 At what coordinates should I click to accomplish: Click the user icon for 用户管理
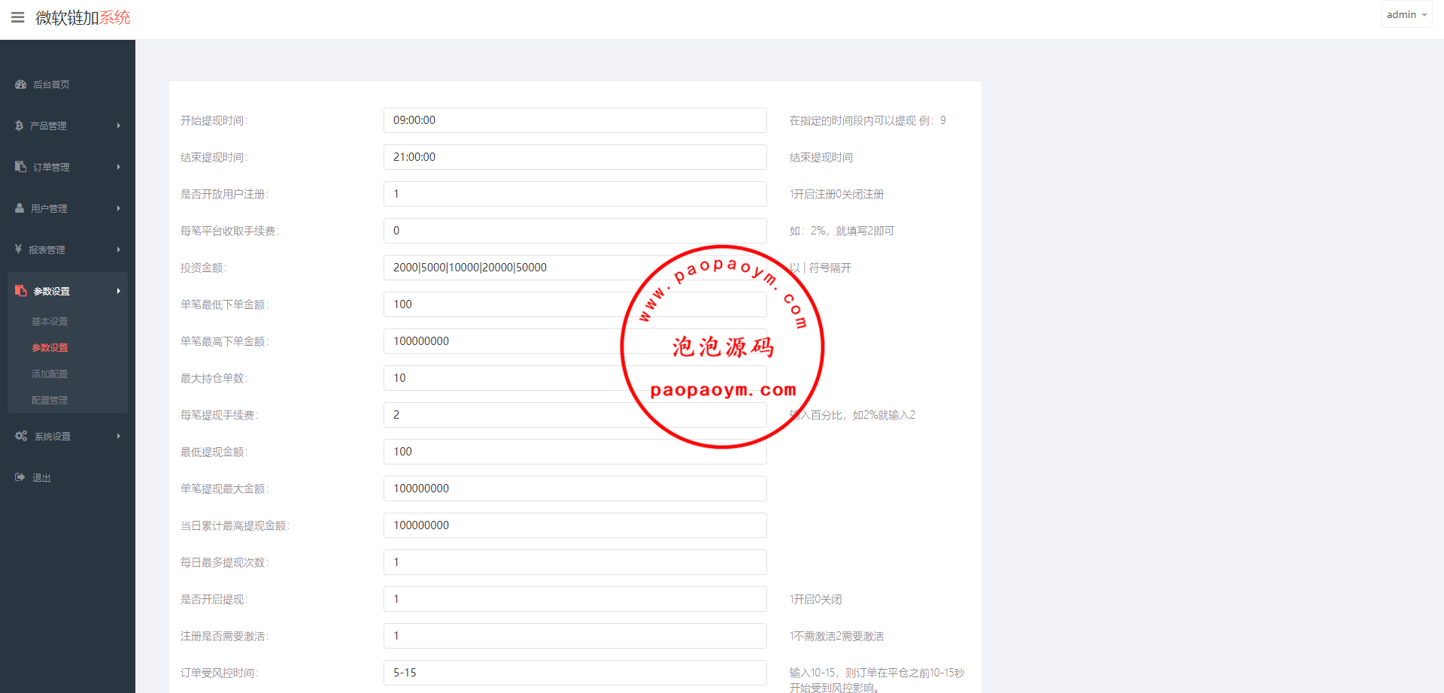(x=20, y=208)
